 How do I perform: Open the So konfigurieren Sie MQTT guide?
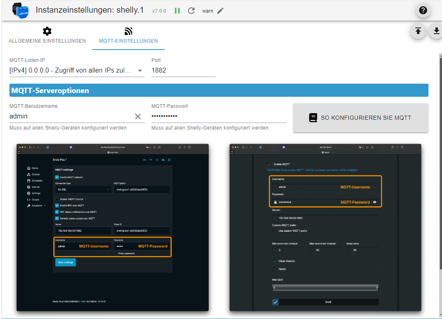(360, 118)
